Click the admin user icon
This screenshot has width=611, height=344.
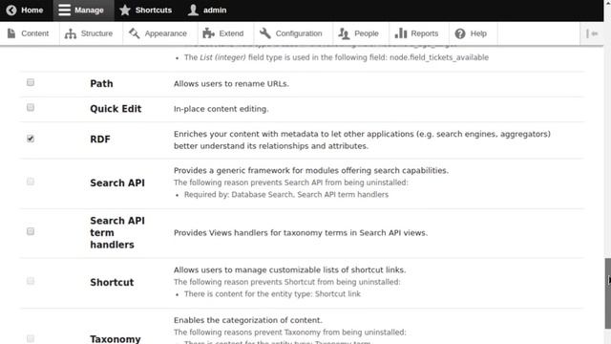(x=193, y=11)
